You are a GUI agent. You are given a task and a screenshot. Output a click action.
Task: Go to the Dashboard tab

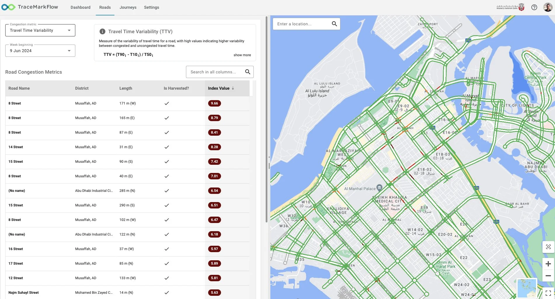coord(80,7)
